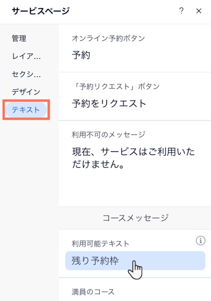Screen dimensions: 211x301
Task: Show info for 利用可能テキスト field
Action: click(x=200, y=240)
